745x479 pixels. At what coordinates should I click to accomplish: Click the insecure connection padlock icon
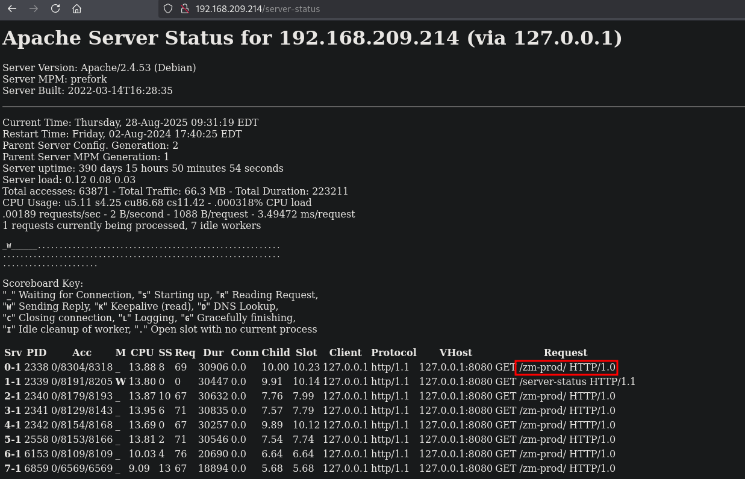click(x=184, y=9)
